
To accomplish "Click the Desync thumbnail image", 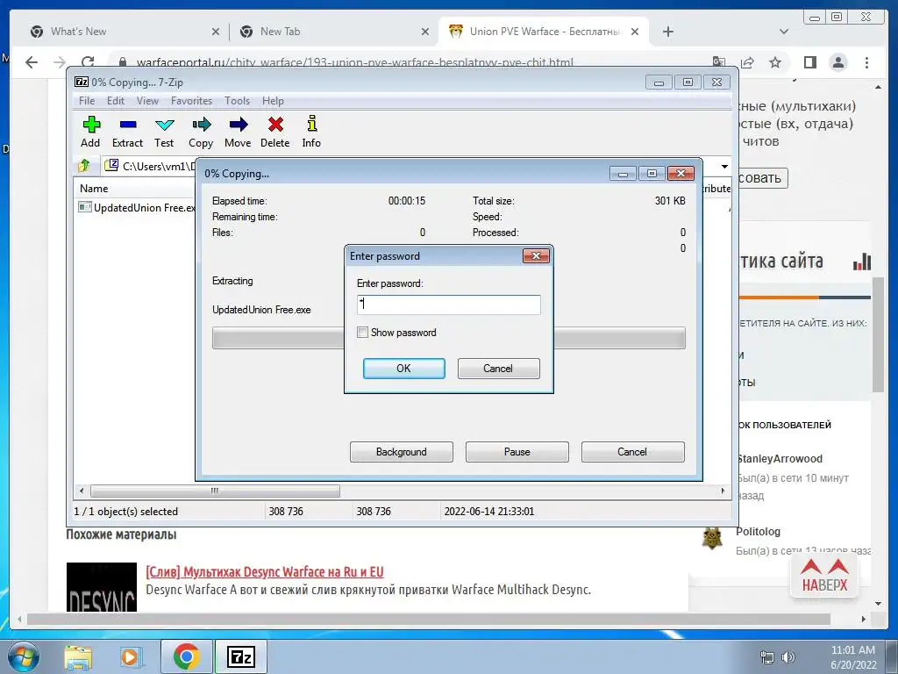I will tap(102, 587).
